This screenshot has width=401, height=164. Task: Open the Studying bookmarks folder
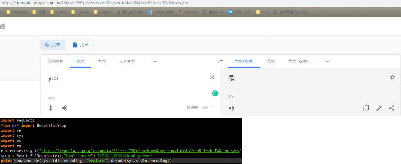(x=17, y=12)
